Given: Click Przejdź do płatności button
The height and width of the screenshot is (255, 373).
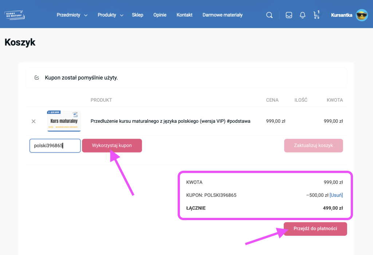Looking at the screenshot, I should (315, 229).
